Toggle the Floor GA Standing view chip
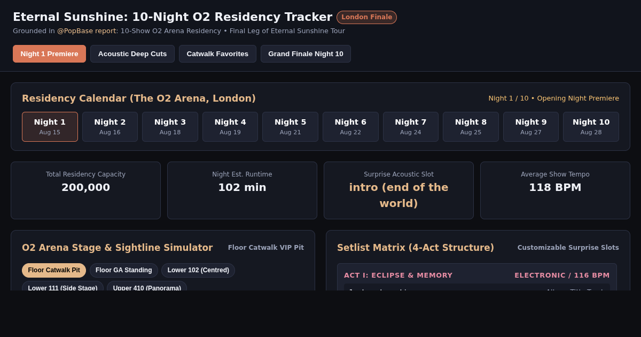Viewport: 641px width, 337px height. [124, 270]
